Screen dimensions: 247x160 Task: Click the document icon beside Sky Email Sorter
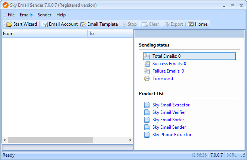[147, 120]
